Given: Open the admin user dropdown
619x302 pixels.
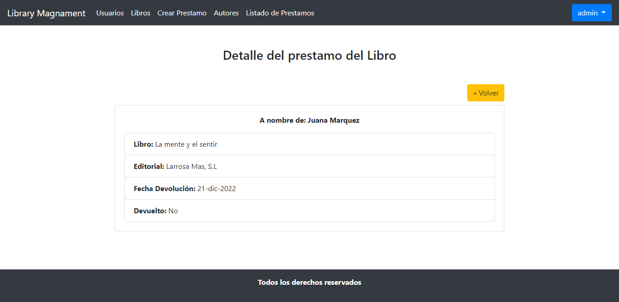Looking at the screenshot, I should [591, 13].
